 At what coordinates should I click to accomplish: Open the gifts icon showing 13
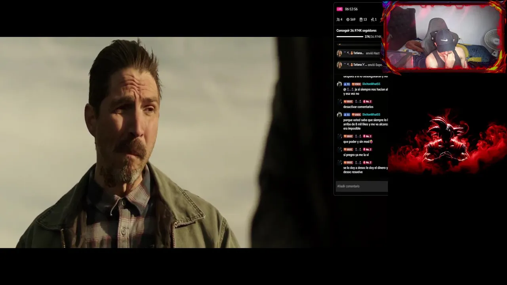click(363, 19)
